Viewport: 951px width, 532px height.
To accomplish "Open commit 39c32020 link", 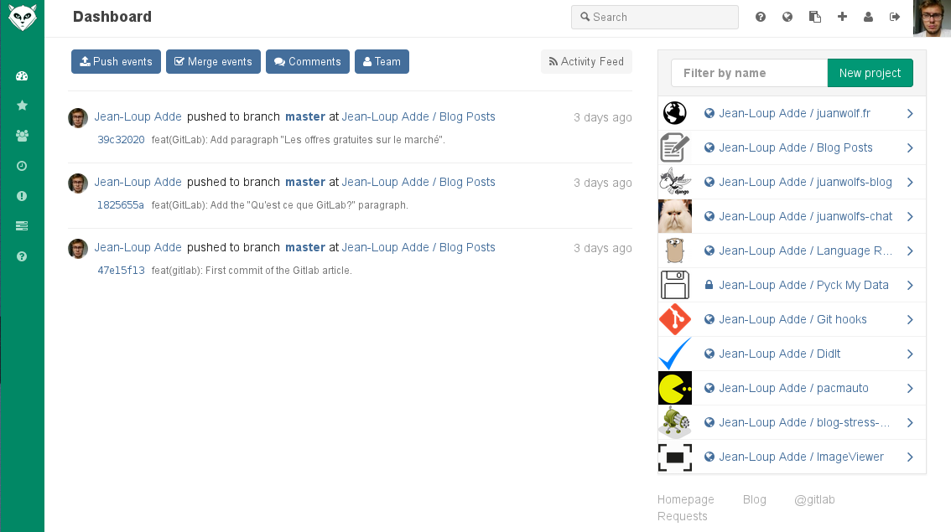I will (121, 140).
